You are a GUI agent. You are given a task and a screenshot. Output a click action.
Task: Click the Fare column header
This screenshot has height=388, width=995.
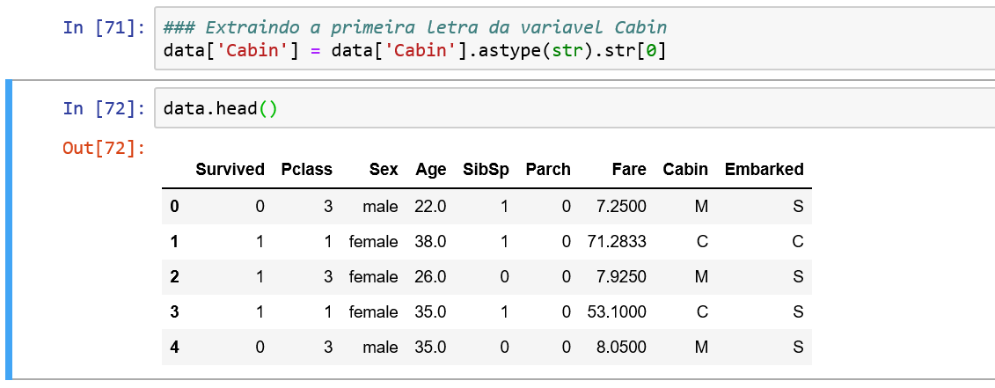click(x=629, y=169)
